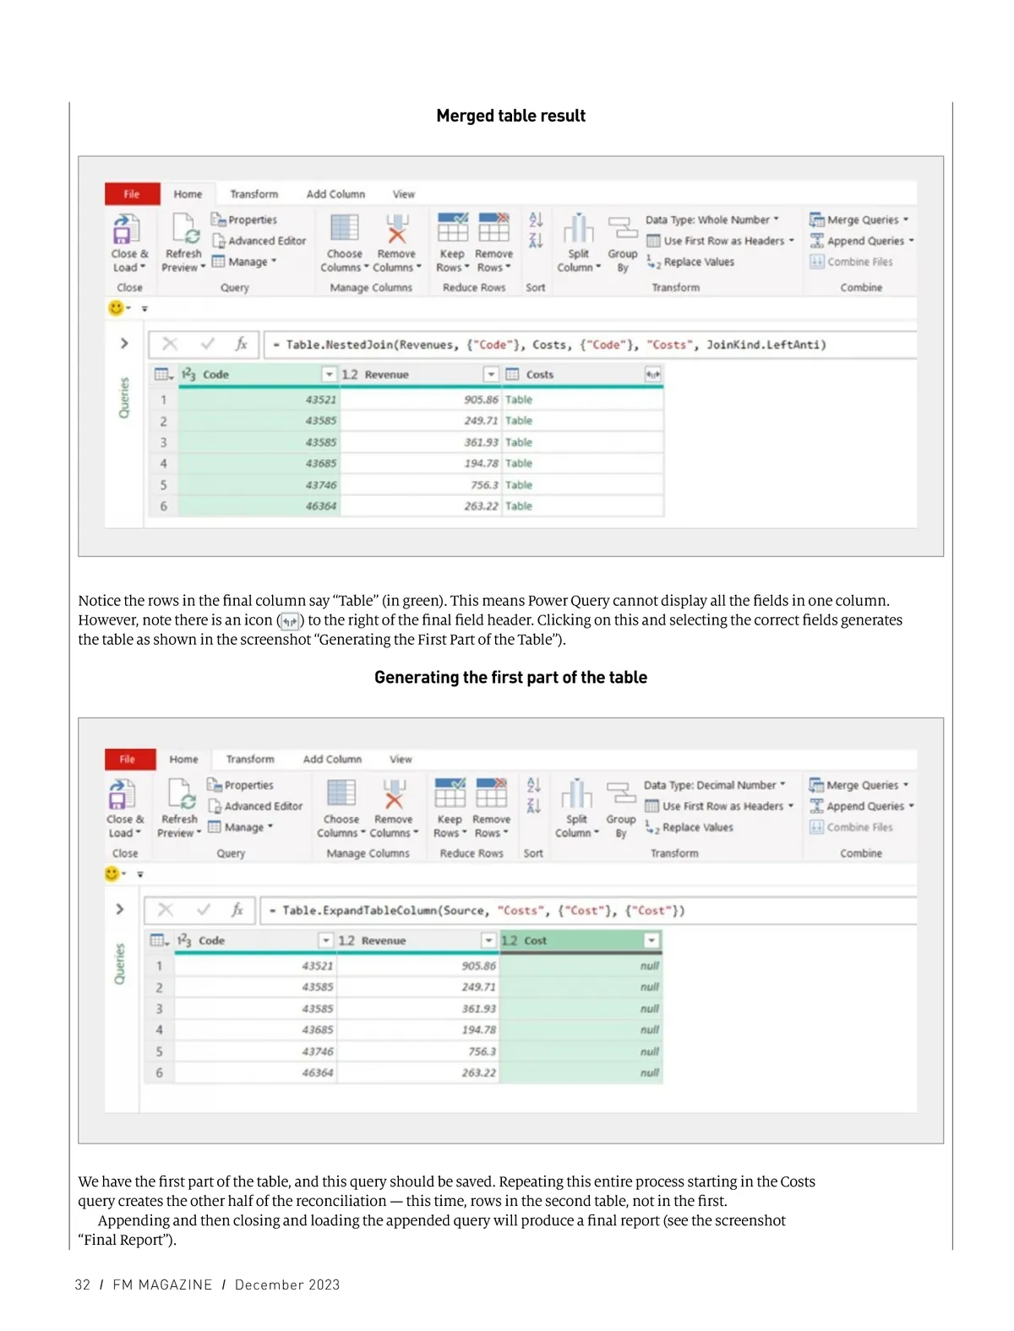
Task: Click Remove Columns icon in the Generating the first part screenshot
Action: pos(394,794)
